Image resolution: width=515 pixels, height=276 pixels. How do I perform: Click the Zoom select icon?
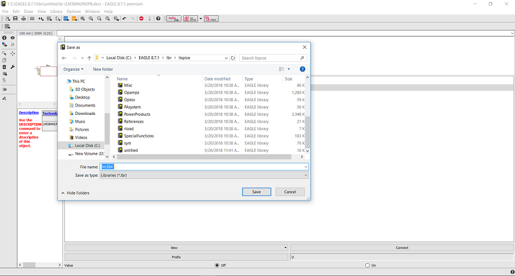pyautogui.click(x=116, y=19)
